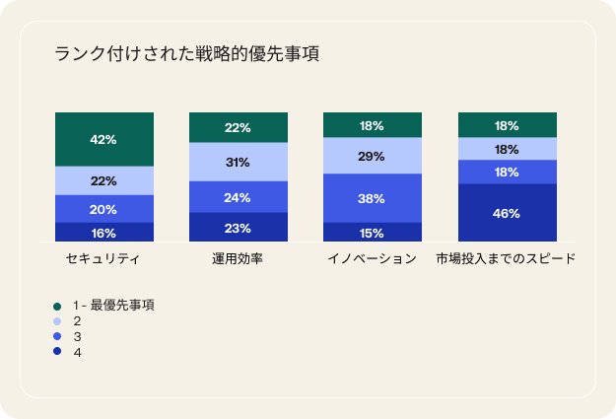Click the 24% segment of 運用効率
Screen dimensions: 616x419
238,197
